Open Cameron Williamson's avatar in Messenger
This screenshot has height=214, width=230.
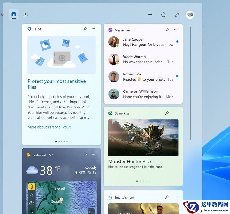[x=114, y=94]
